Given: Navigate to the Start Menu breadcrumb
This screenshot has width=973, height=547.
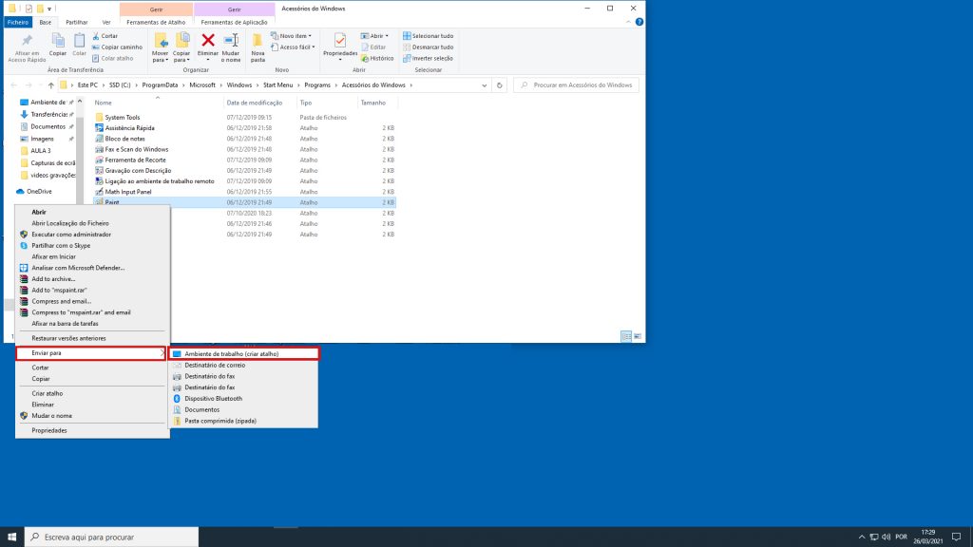Looking at the screenshot, I should click(x=278, y=85).
